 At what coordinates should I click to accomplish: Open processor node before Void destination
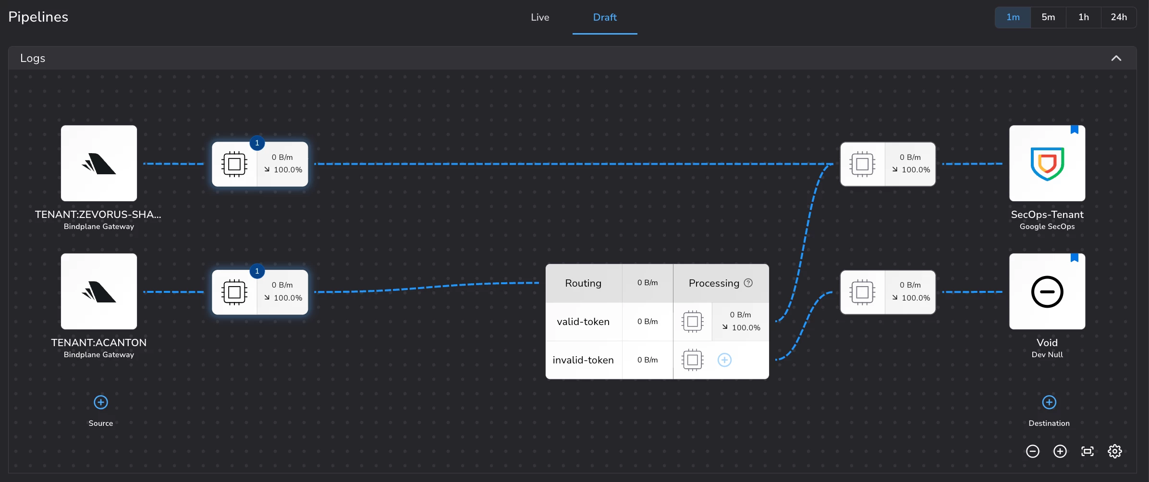[x=888, y=292]
